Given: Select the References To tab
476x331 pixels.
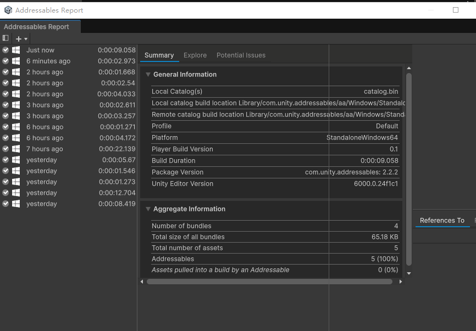Looking at the screenshot, I should point(442,220).
